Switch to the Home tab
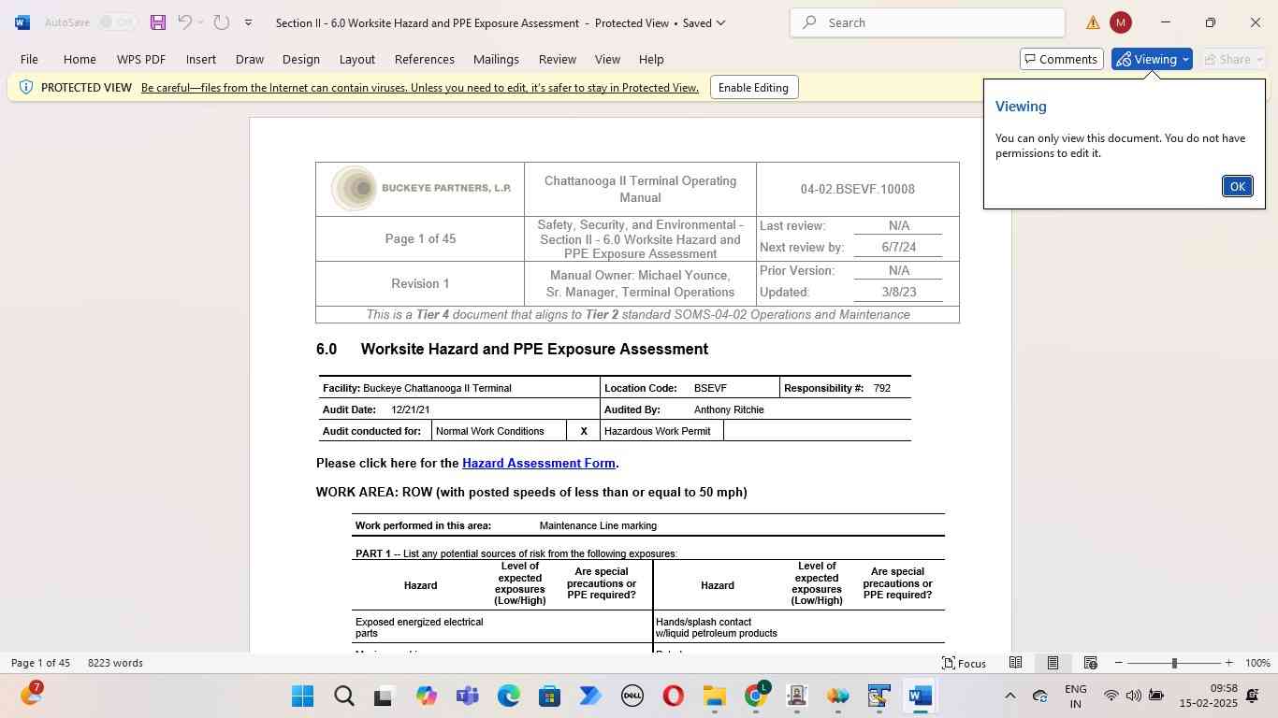The image size is (1278, 718). (x=80, y=59)
